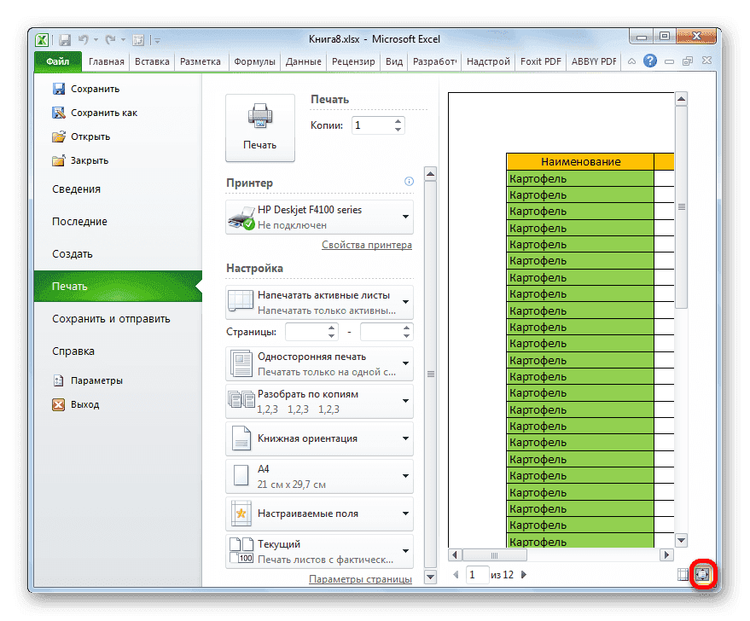Click the page number input field

(476, 574)
